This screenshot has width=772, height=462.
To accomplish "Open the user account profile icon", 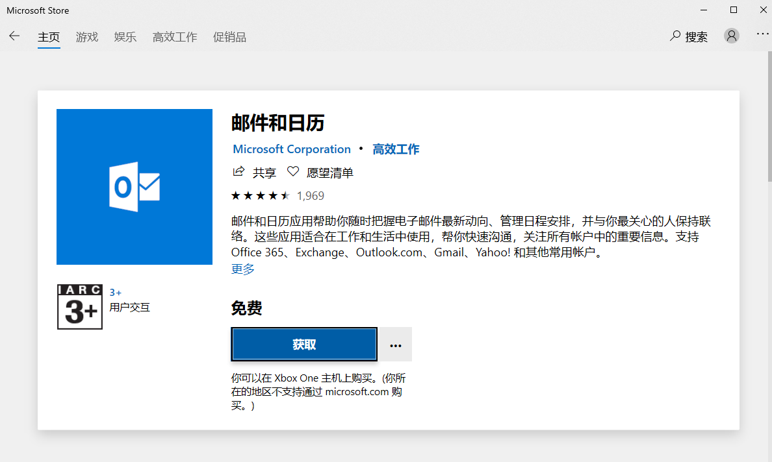I will [732, 36].
